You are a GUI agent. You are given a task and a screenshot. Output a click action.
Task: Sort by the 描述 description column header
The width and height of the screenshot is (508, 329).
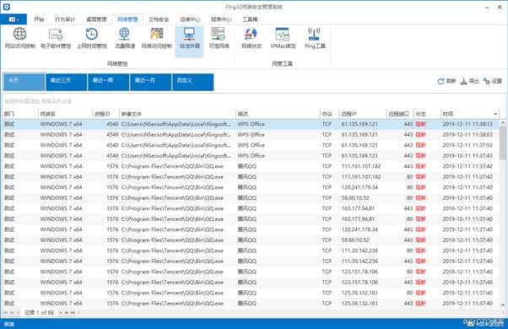(278, 114)
